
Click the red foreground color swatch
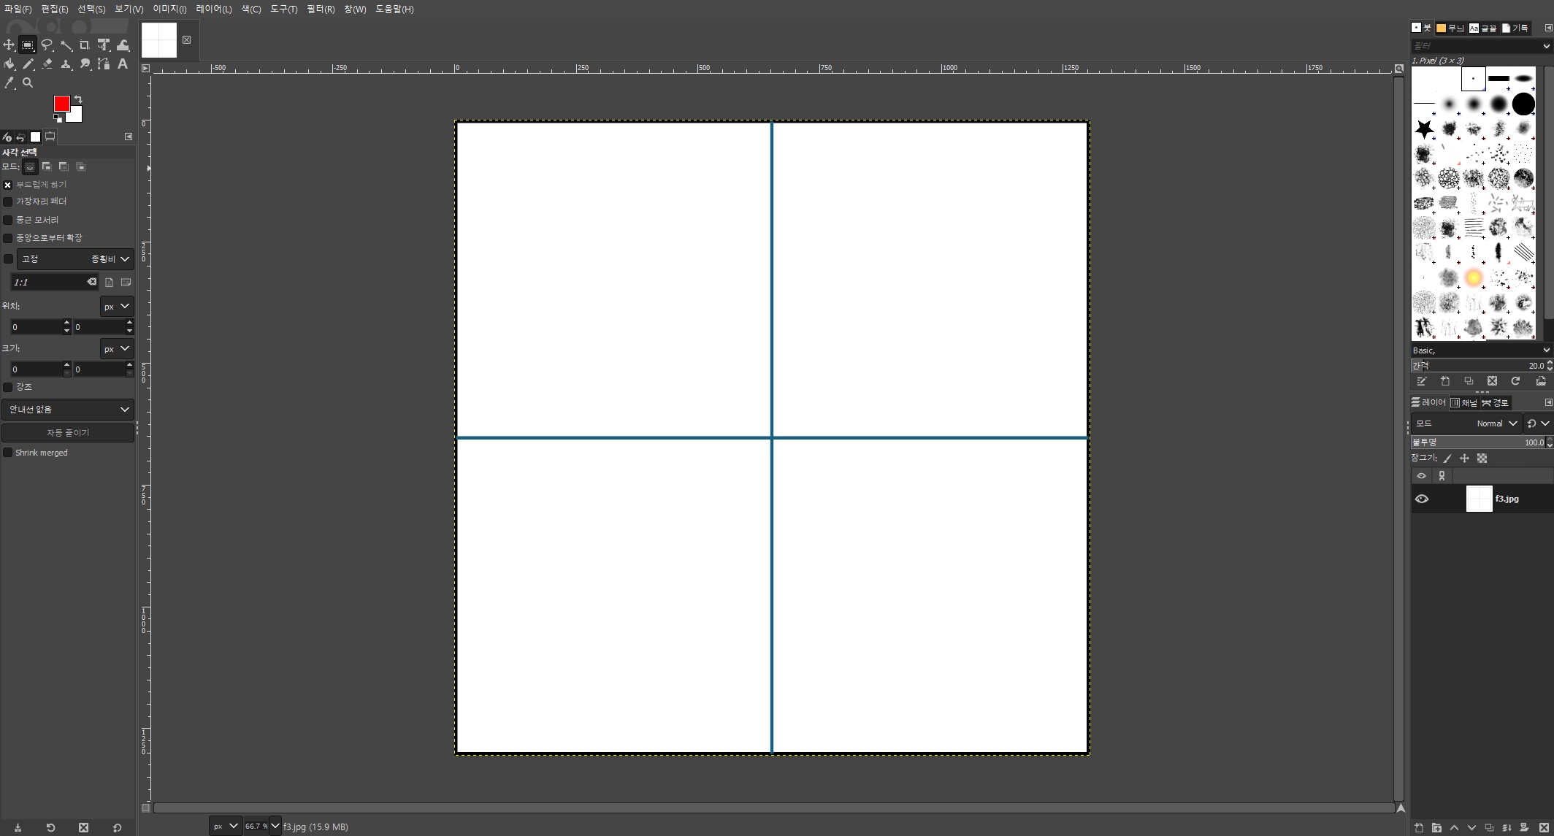(61, 103)
